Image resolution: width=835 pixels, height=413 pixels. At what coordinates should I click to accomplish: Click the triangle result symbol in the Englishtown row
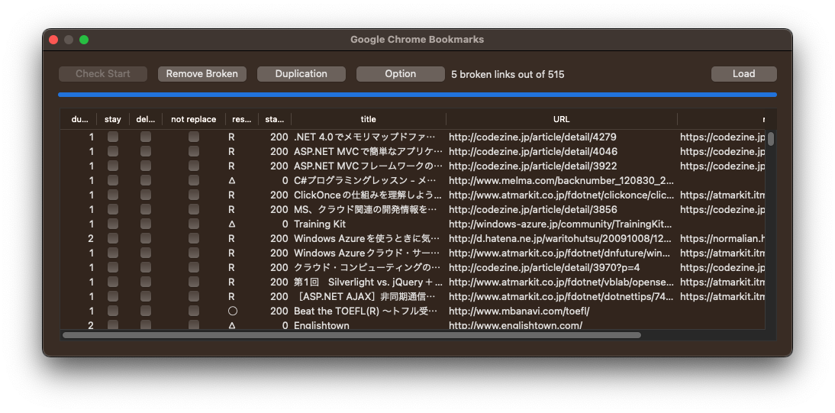[x=231, y=325]
